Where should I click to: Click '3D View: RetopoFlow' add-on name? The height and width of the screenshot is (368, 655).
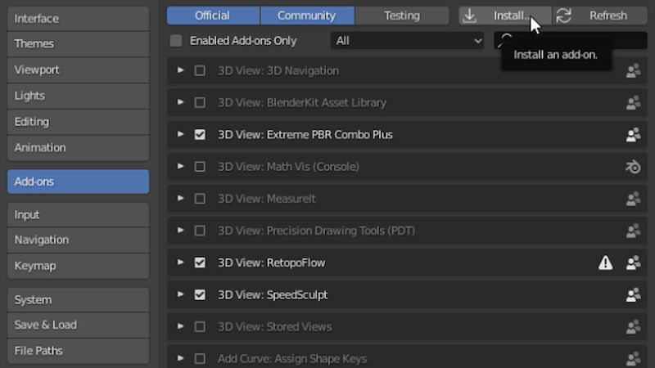(x=272, y=263)
